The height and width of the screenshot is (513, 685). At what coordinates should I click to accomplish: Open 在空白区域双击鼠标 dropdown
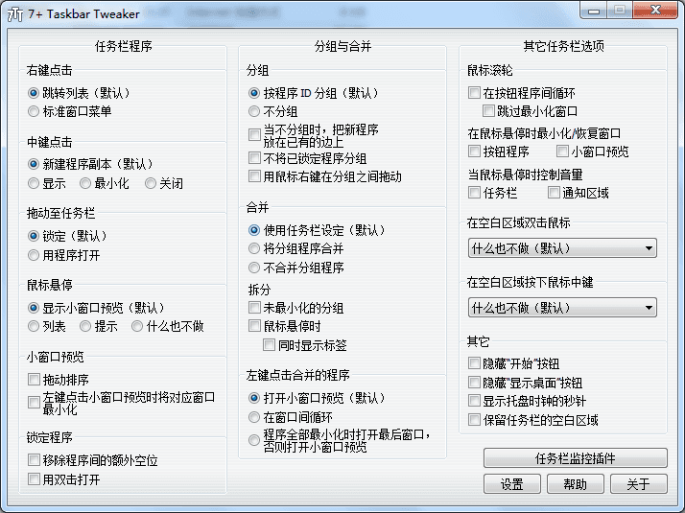point(562,248)
